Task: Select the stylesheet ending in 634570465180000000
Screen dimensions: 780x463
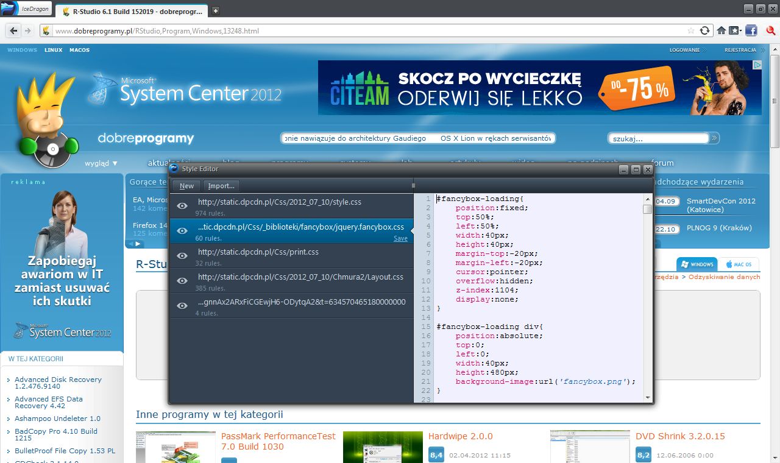Action: [x=291, y=306]
